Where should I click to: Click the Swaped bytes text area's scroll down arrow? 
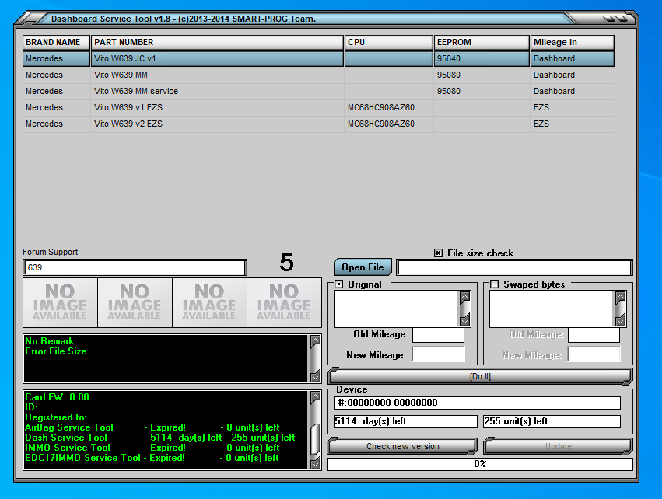tap(620, 320)
